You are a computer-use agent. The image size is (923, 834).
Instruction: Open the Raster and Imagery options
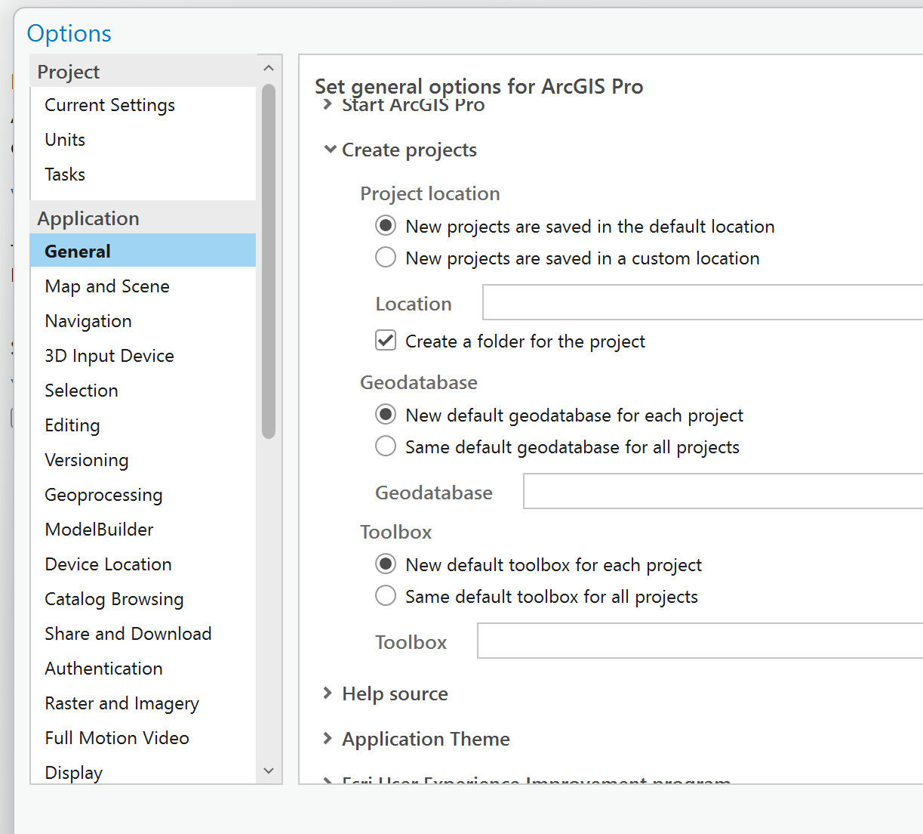(x=122, y=703)
